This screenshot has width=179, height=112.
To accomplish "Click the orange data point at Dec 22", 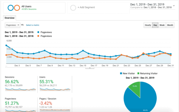I will pos(121,55).
